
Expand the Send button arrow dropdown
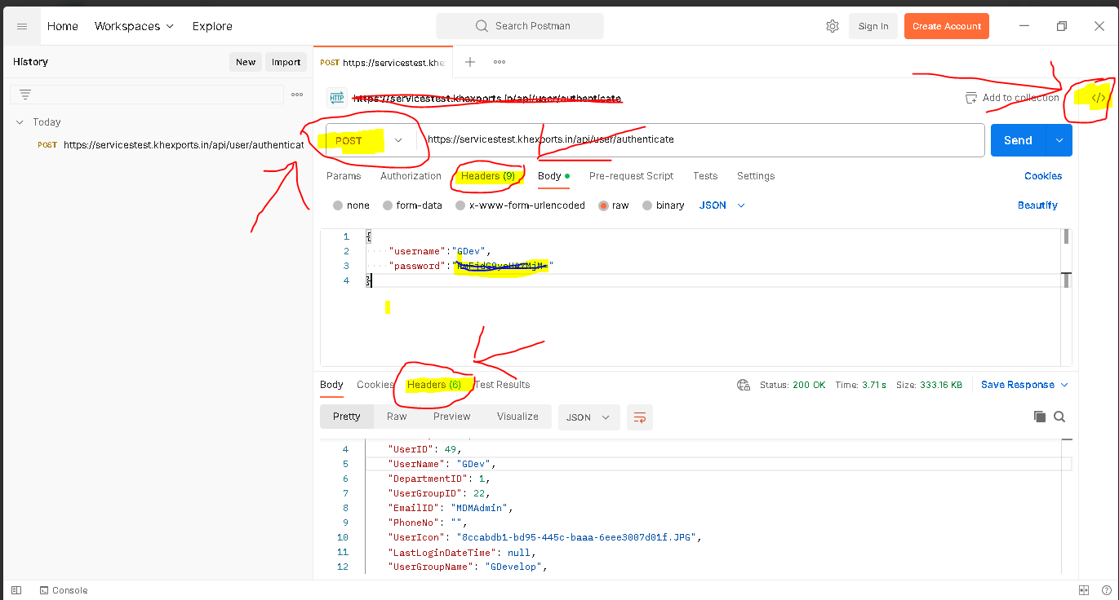point(1059,140)
